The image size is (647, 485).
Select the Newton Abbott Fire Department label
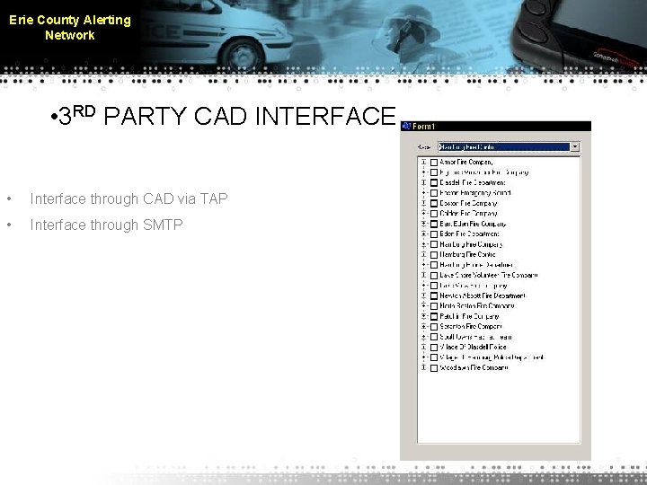(483, 295)
